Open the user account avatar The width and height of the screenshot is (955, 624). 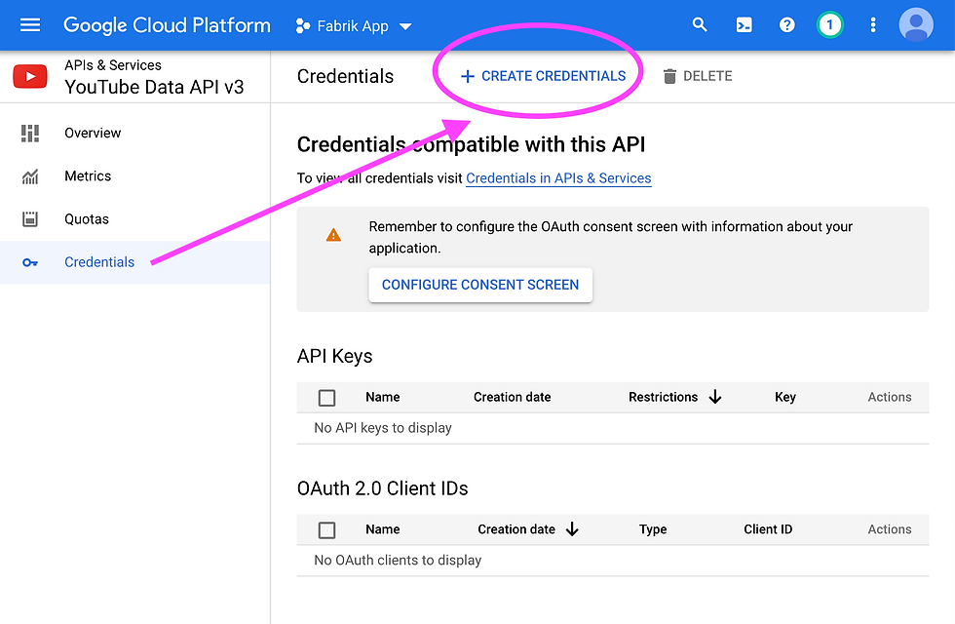[916, 25]
